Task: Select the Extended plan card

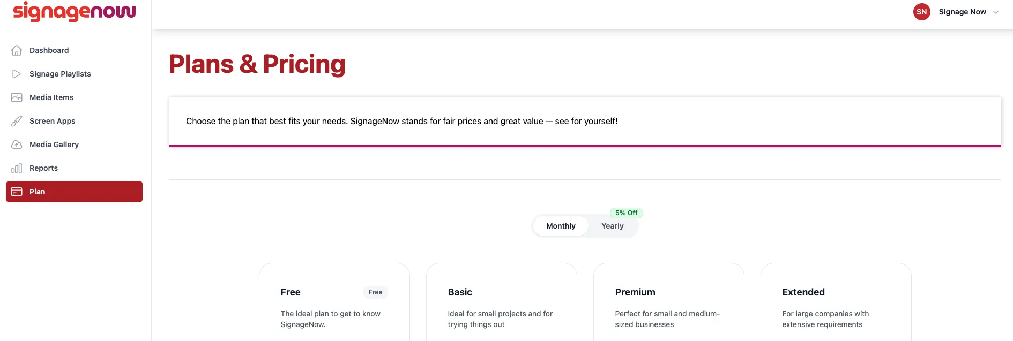Action: point(836,302)
